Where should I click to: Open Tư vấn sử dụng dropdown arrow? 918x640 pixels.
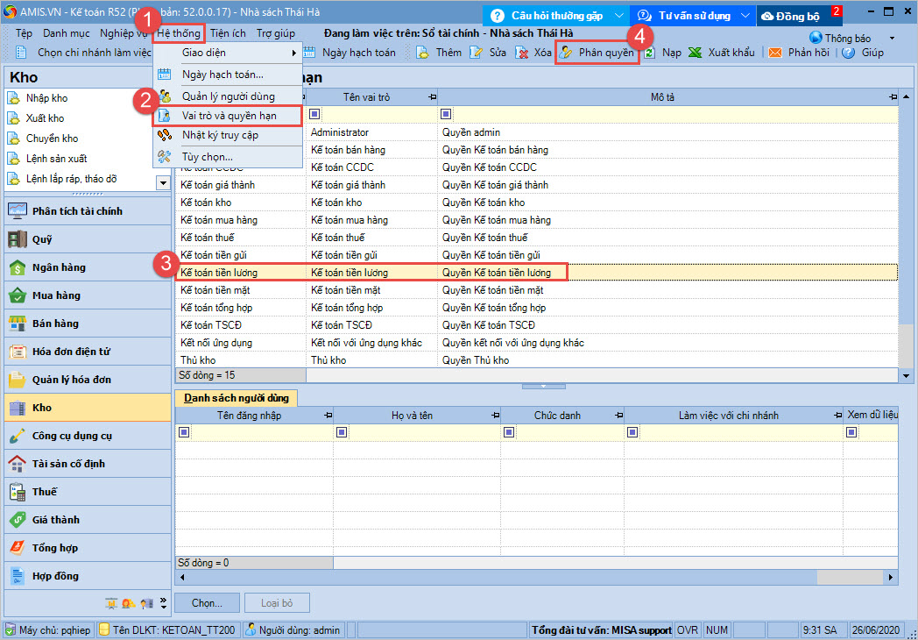746,15
